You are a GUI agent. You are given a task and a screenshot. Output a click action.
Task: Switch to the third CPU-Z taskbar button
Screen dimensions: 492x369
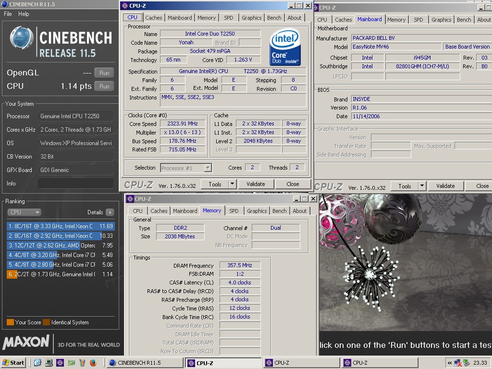pos(380,363)
